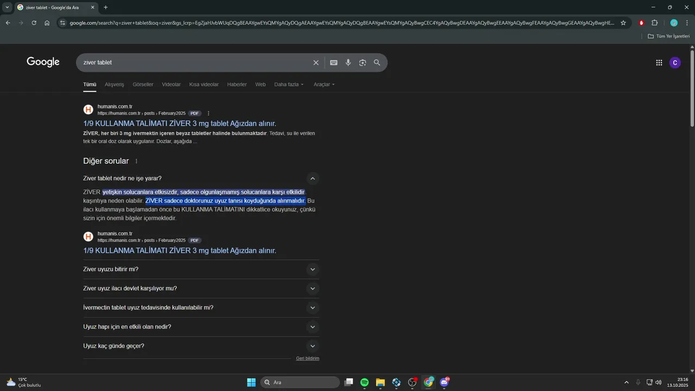Open Google account avatar C
Viewport: 695px width, 391px height.
click(675, 62)
